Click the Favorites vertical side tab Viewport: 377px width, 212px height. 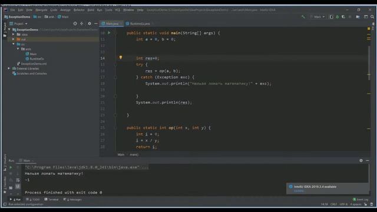(x=5, y=185)
